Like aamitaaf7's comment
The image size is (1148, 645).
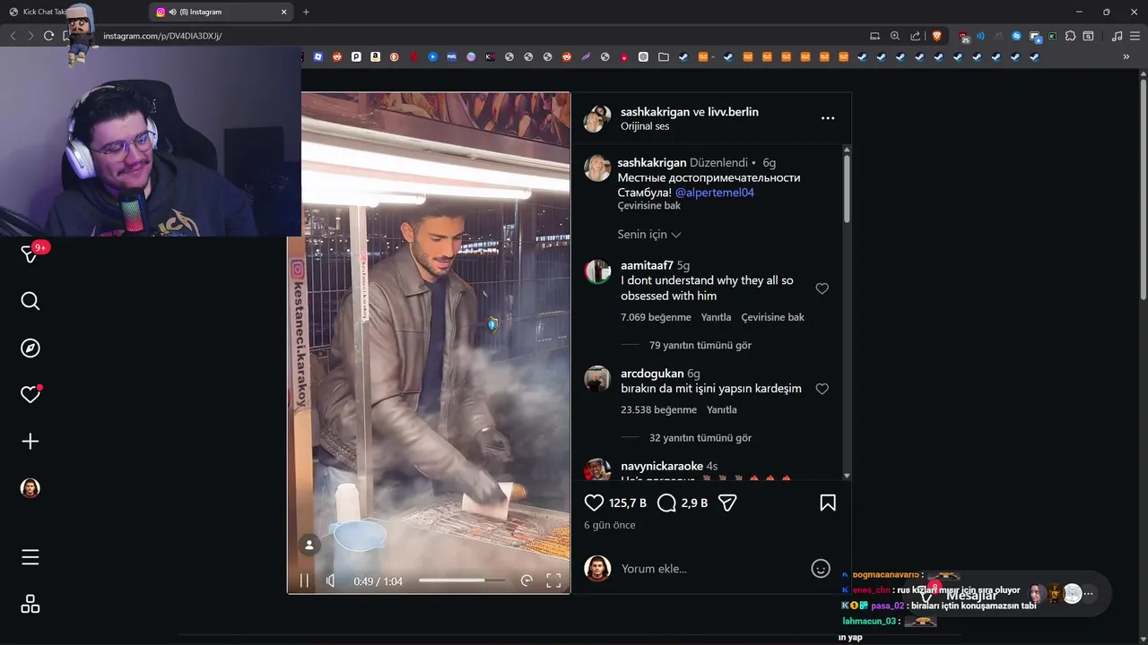[x=822, y=288]
